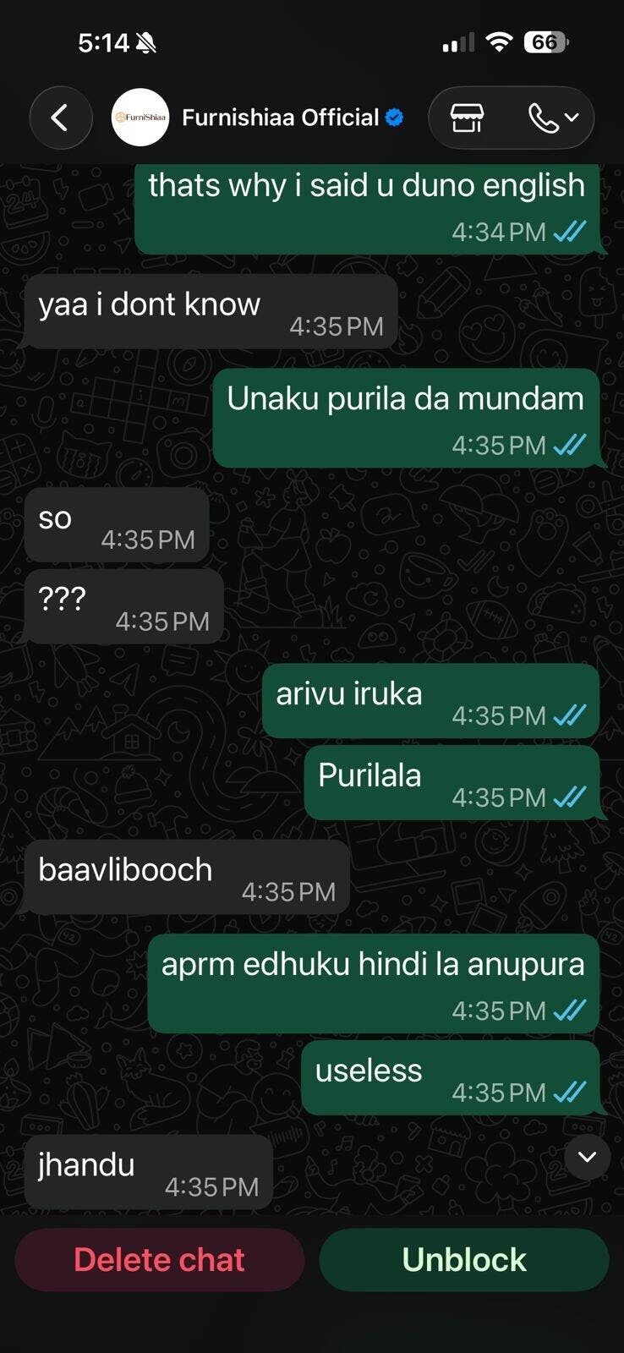Image resolution: width=624 pixels, height=1353 pixels.
Task: Tap the Wi-Fi status icon
Action: click(x=500, y=42)
